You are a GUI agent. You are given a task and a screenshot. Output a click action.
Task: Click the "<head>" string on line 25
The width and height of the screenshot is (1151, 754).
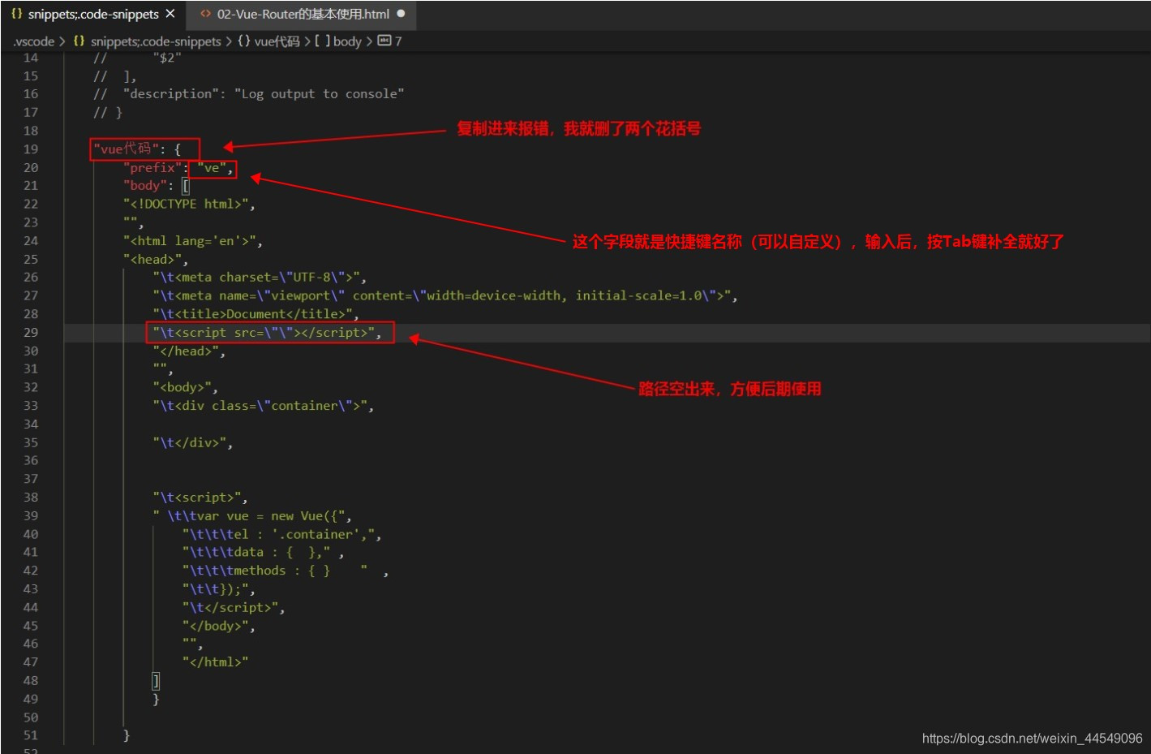point(152,260)
